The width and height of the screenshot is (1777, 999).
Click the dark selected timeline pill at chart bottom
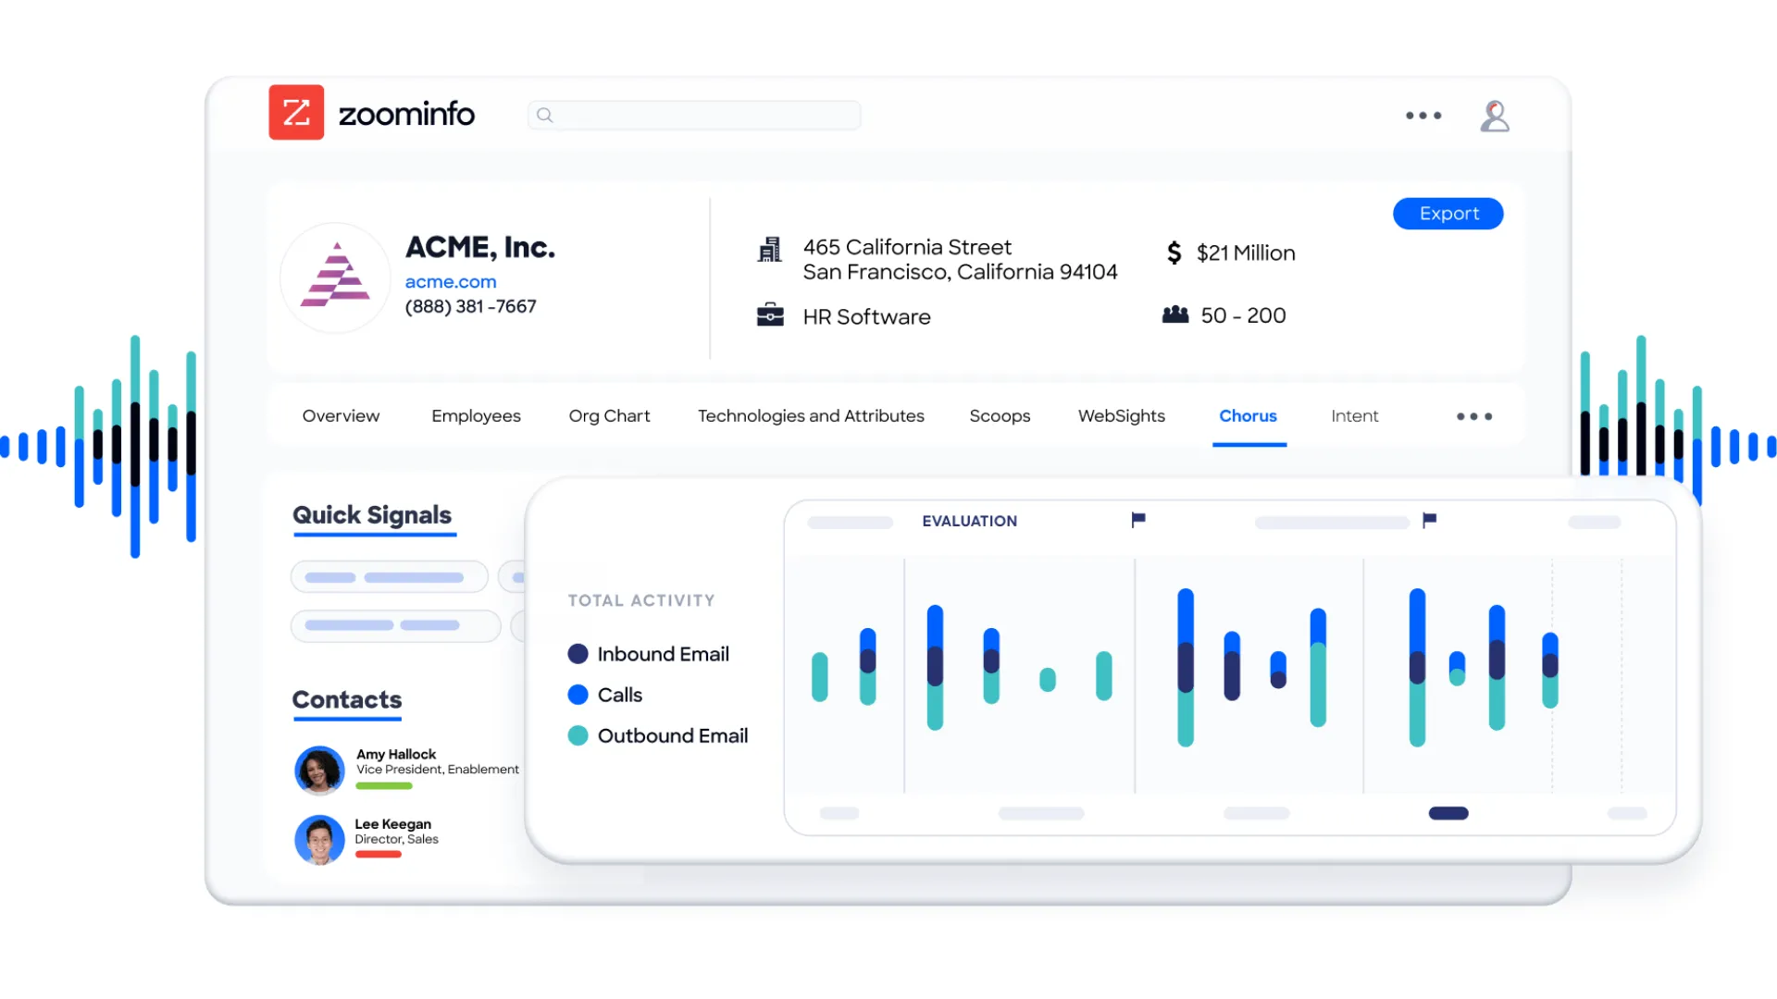(1448, 813)
